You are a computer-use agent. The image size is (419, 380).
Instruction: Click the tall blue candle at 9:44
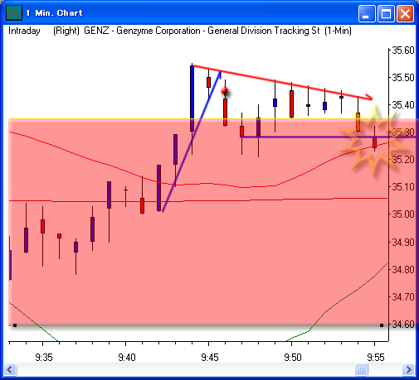[x=192, y=98]
